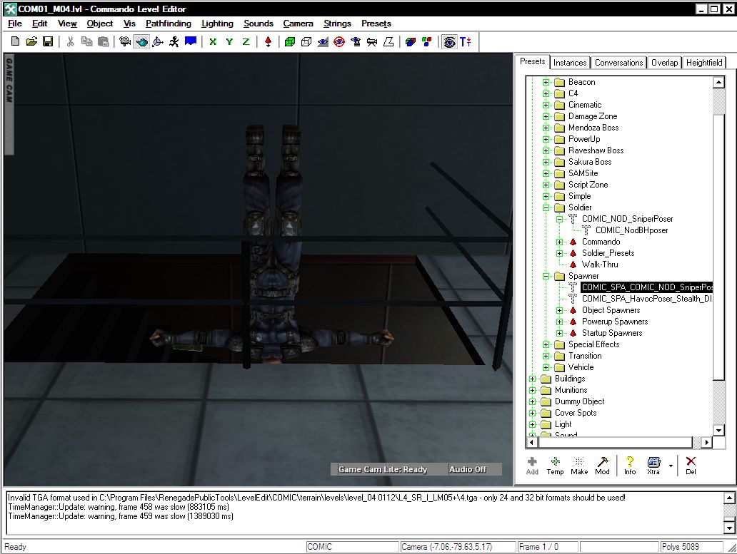Click the green Z axis restriction icon
This screenshot has height=554, width=737.
246,42
